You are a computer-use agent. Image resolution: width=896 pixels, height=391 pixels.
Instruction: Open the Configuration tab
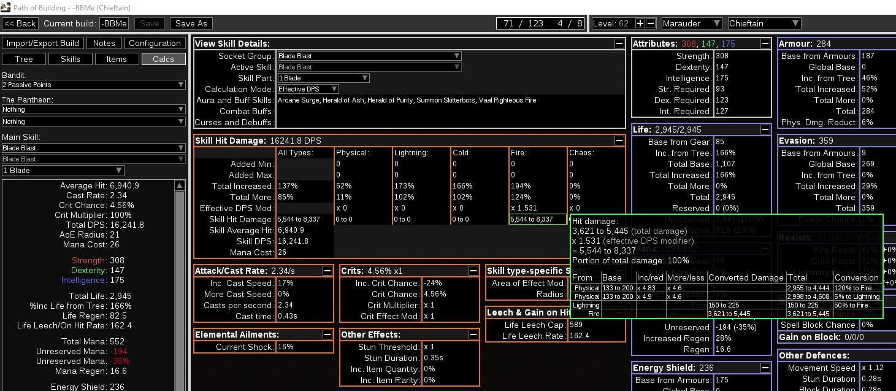155,43
